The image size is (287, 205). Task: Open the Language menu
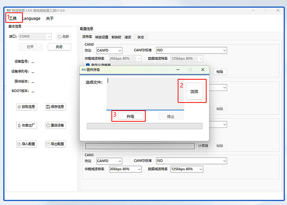click(x=31, y=18)
